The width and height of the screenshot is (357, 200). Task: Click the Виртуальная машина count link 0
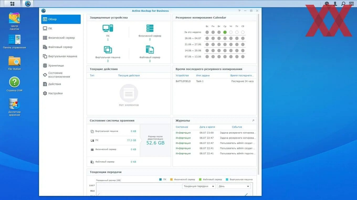coord(108,61)
